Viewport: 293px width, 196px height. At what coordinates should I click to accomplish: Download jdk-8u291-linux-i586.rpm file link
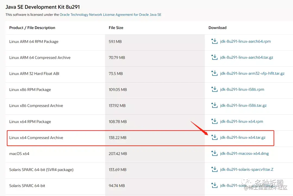point(242,89)
